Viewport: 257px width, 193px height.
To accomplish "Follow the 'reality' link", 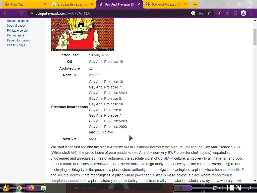I will (x=162, y=181).
